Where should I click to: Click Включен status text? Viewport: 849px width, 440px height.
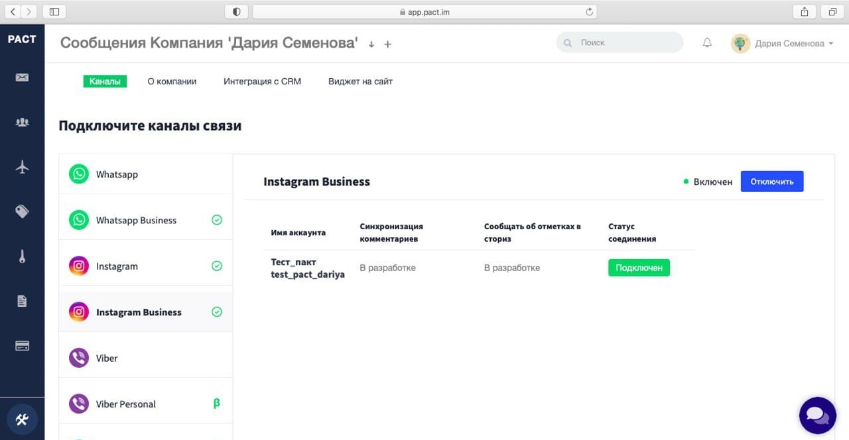713,182
